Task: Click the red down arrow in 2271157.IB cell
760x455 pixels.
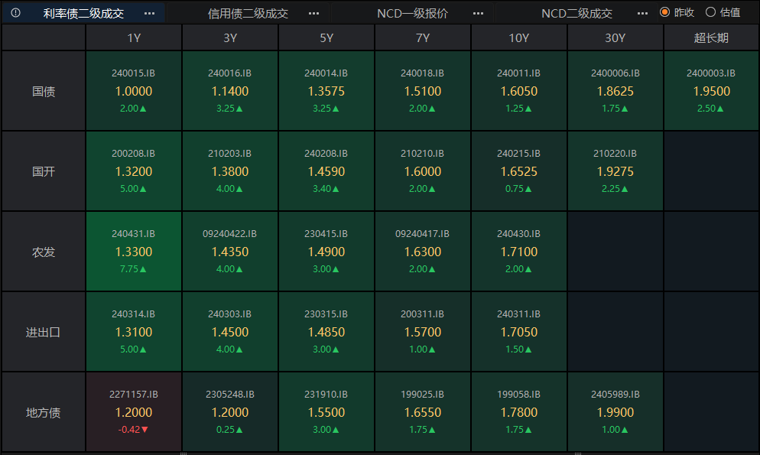Action: (x=145, y=430)
